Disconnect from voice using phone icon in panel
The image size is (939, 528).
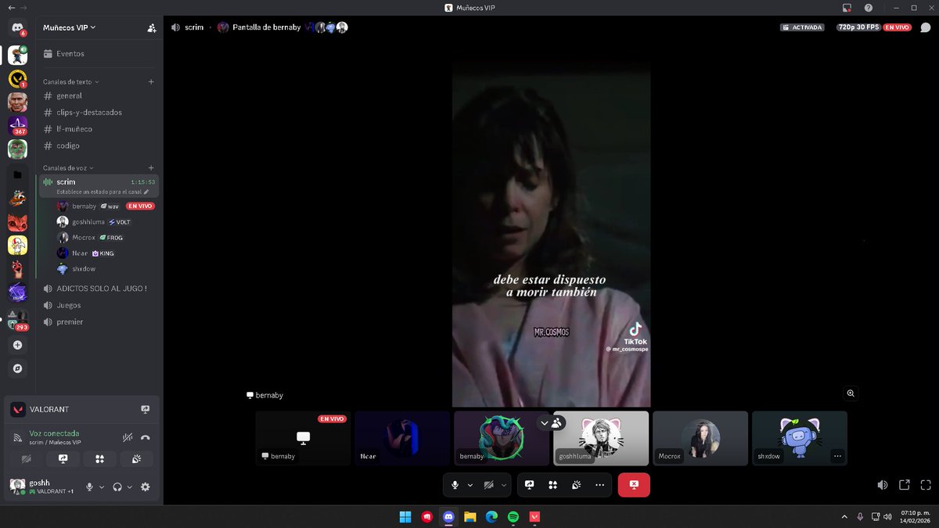pos(145,437)
